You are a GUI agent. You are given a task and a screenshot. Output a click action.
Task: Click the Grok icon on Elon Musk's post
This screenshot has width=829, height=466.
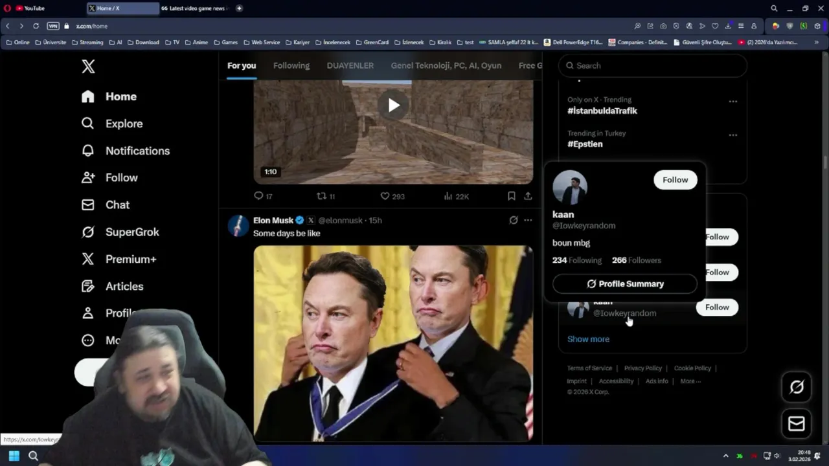[514, 220]
